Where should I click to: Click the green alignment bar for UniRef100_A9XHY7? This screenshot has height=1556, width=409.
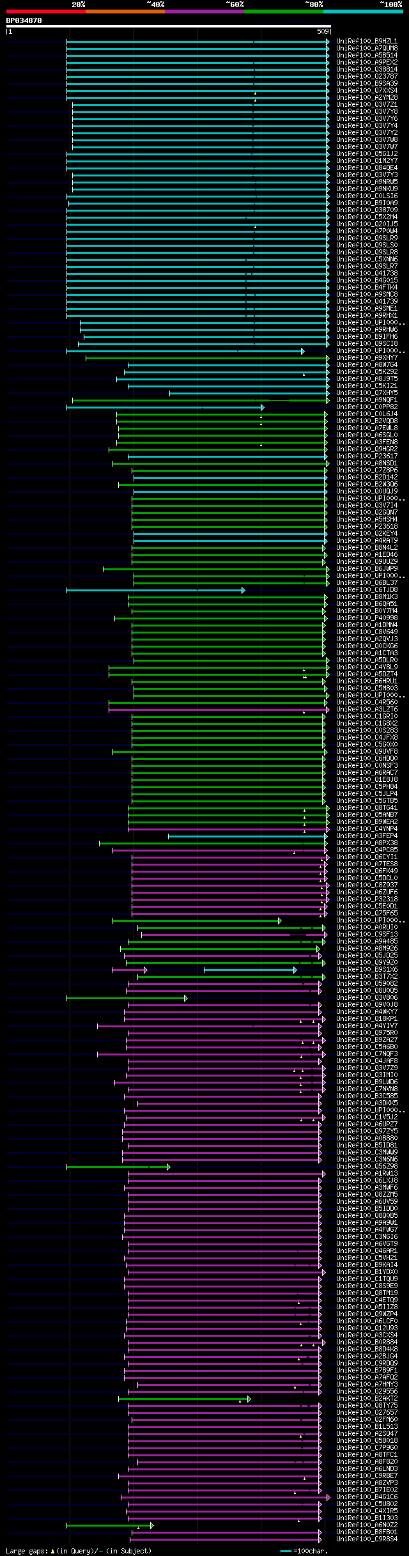208,358
